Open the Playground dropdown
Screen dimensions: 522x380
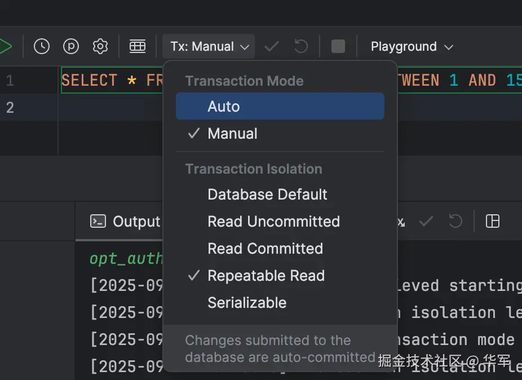tap(412, 46)
